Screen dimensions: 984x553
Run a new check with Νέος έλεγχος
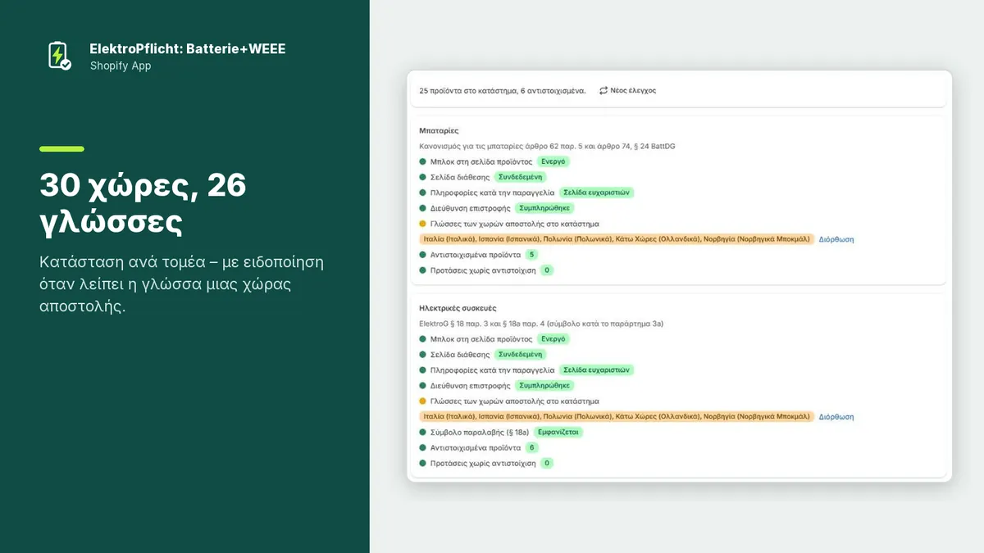point(628,91)
